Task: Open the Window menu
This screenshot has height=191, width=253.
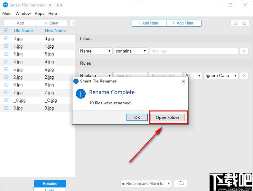Action: point(23,14)
